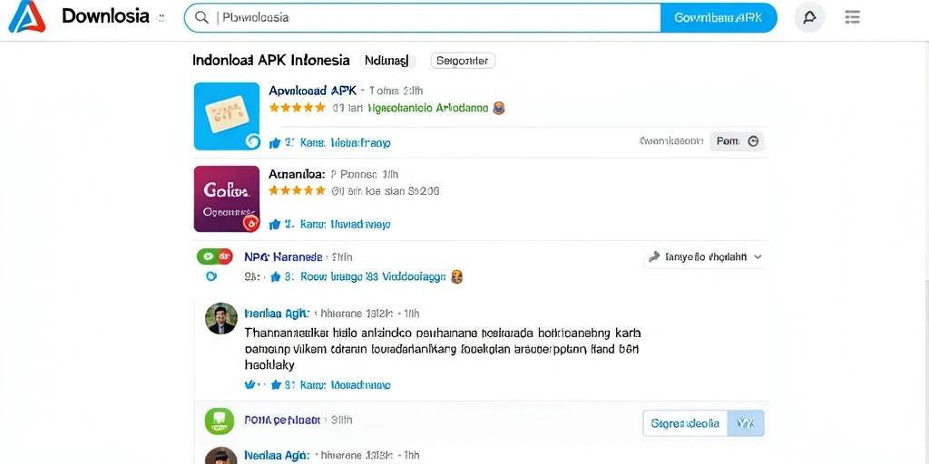This screenshot has height=464, width=929.
Task: Toggle the light blue YK button
Action: pyautogui.click(x=746, y=423)
